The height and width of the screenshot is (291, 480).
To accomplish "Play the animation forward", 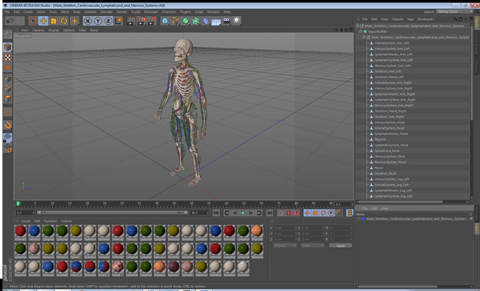I will [243, 213].
